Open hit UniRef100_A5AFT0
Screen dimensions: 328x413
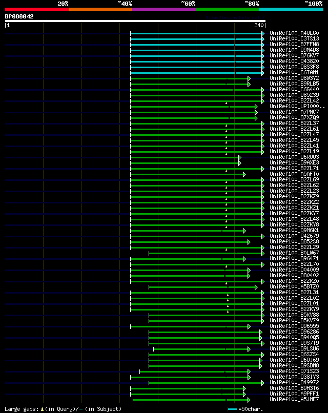point(294,174)
